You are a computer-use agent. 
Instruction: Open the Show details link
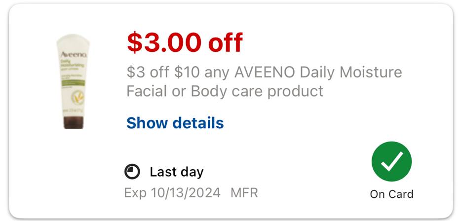(x=175, y=123)
